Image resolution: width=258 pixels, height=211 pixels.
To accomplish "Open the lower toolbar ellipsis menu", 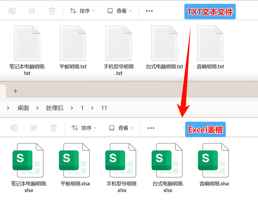I will (151, 128).
